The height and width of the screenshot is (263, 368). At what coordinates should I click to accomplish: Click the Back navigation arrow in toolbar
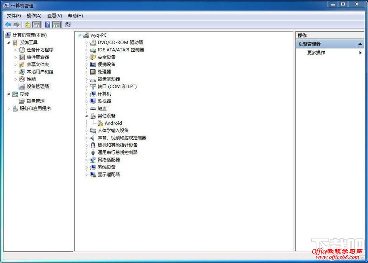8,25
